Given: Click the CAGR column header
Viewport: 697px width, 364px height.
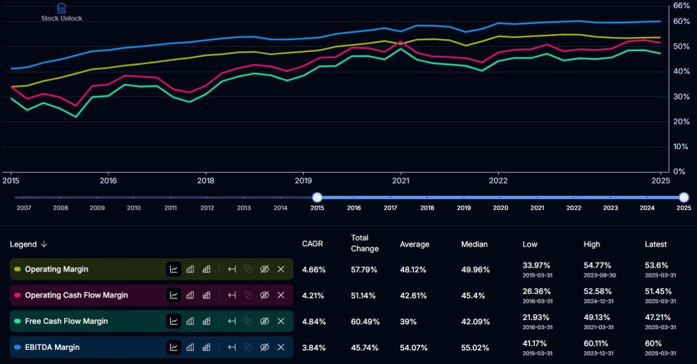Looking at the screenshot, I should click(x=313, y=244).
